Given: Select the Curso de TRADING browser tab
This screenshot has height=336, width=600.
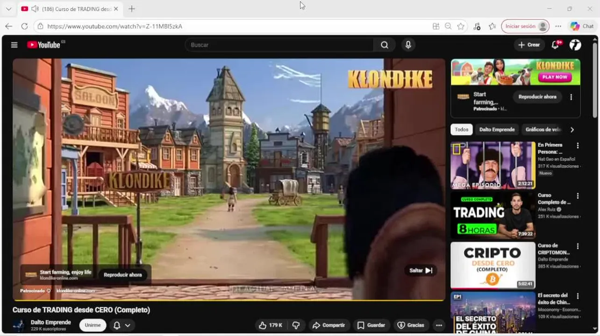Looking at the screenshot, I should pos(70,9).
